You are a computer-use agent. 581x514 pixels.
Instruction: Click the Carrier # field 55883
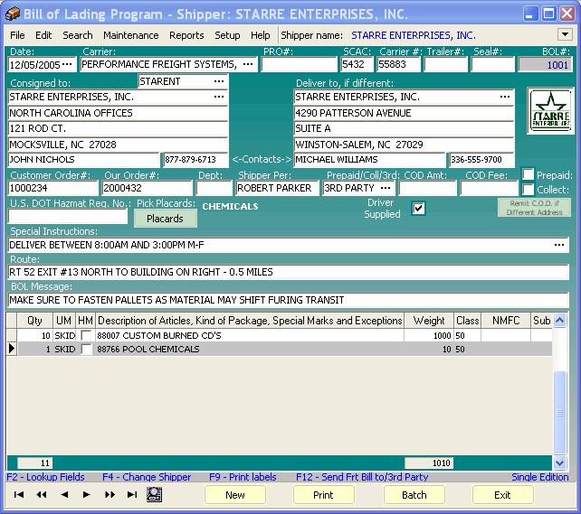point(399,64)
